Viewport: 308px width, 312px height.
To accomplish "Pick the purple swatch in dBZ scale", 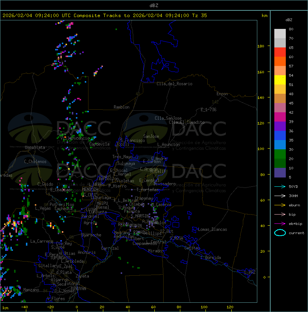I will click(x=280, y=126).
